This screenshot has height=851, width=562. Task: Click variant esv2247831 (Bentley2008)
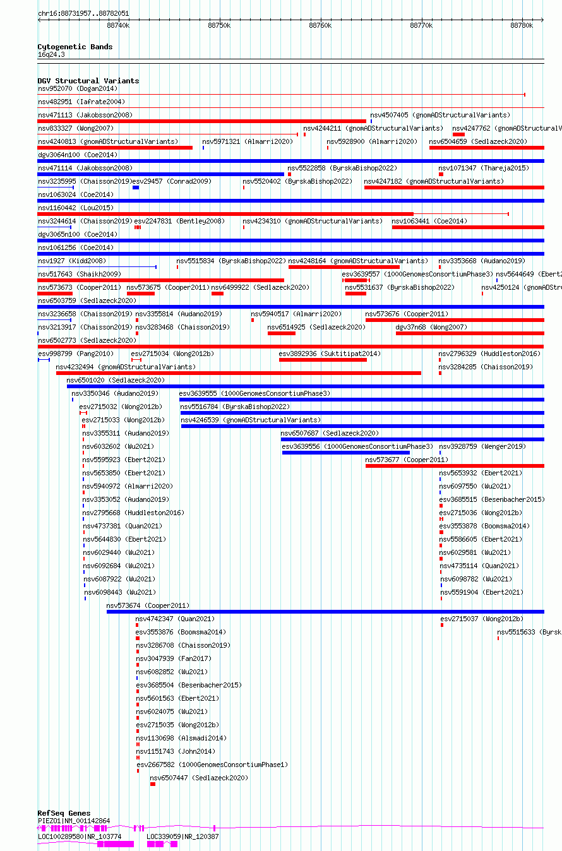[x=179, y=221]
